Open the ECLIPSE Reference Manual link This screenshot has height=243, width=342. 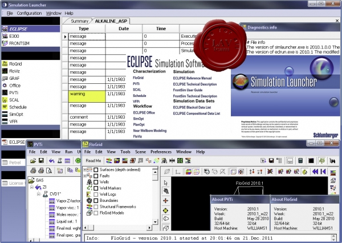192,78
